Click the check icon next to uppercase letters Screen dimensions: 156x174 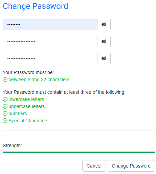(5, 106)
